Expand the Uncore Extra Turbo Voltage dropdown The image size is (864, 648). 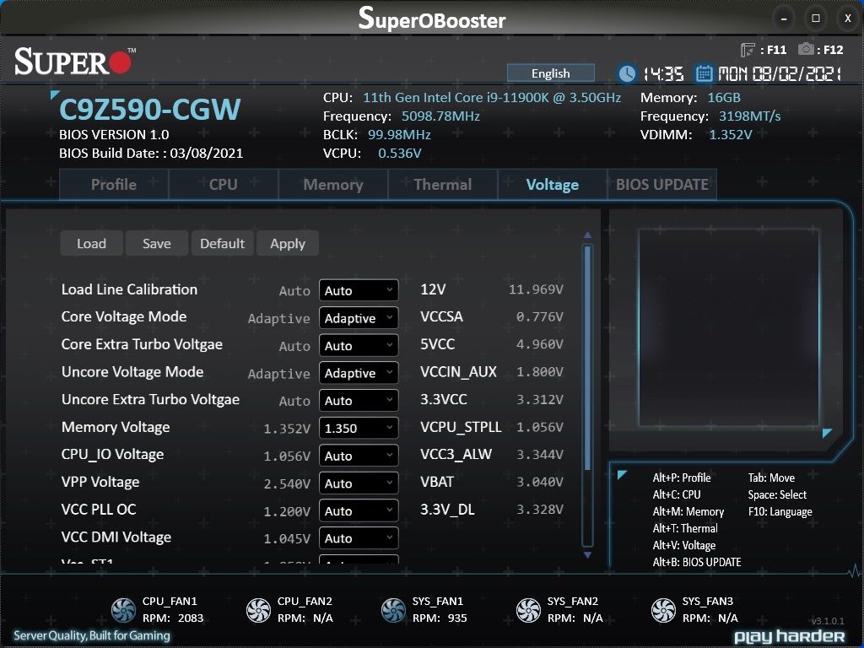click(359, 401)
